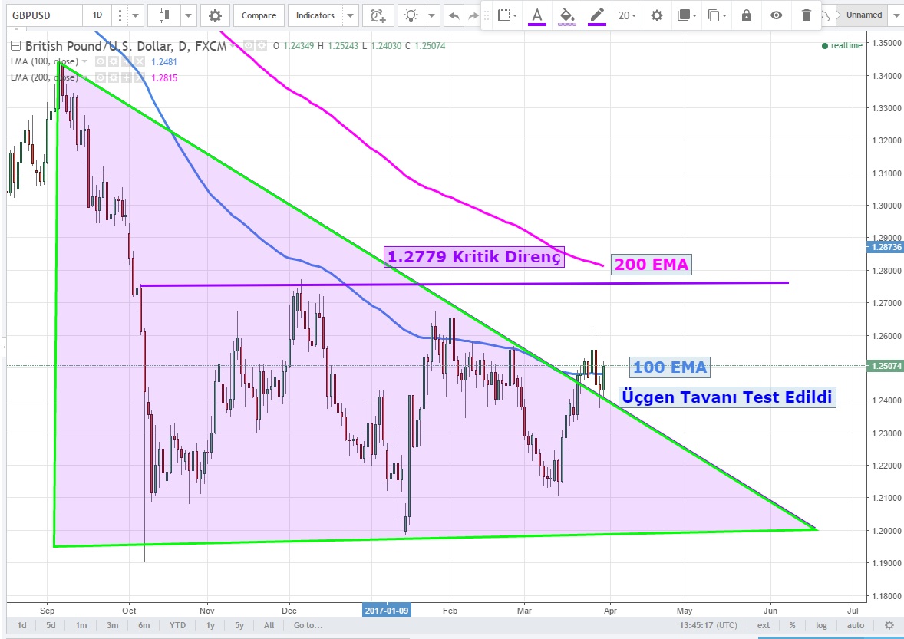
Task: Click the create alert clock icon
Action: pos(377,15)
